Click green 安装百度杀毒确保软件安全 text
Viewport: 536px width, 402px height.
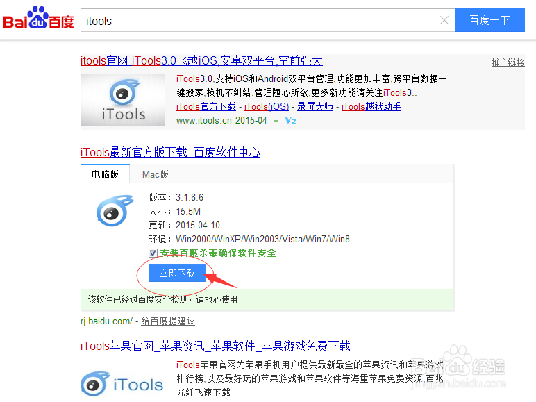pyautogui.click(x=218, y=253)
